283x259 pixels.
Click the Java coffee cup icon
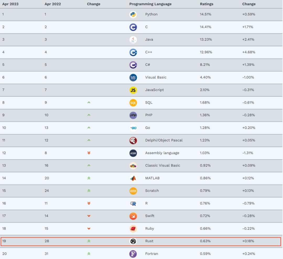coord(133,40)
